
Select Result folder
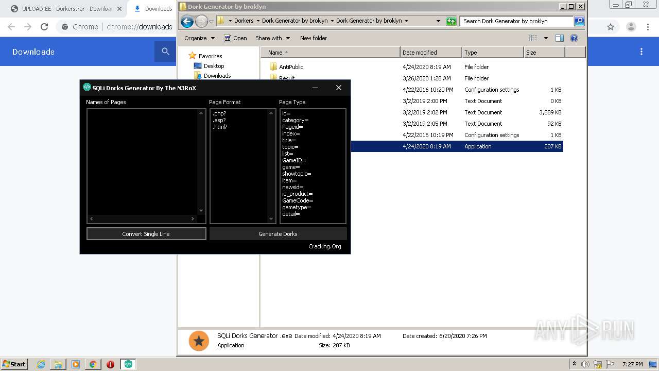pyautogui.click(x=287, y=78)
